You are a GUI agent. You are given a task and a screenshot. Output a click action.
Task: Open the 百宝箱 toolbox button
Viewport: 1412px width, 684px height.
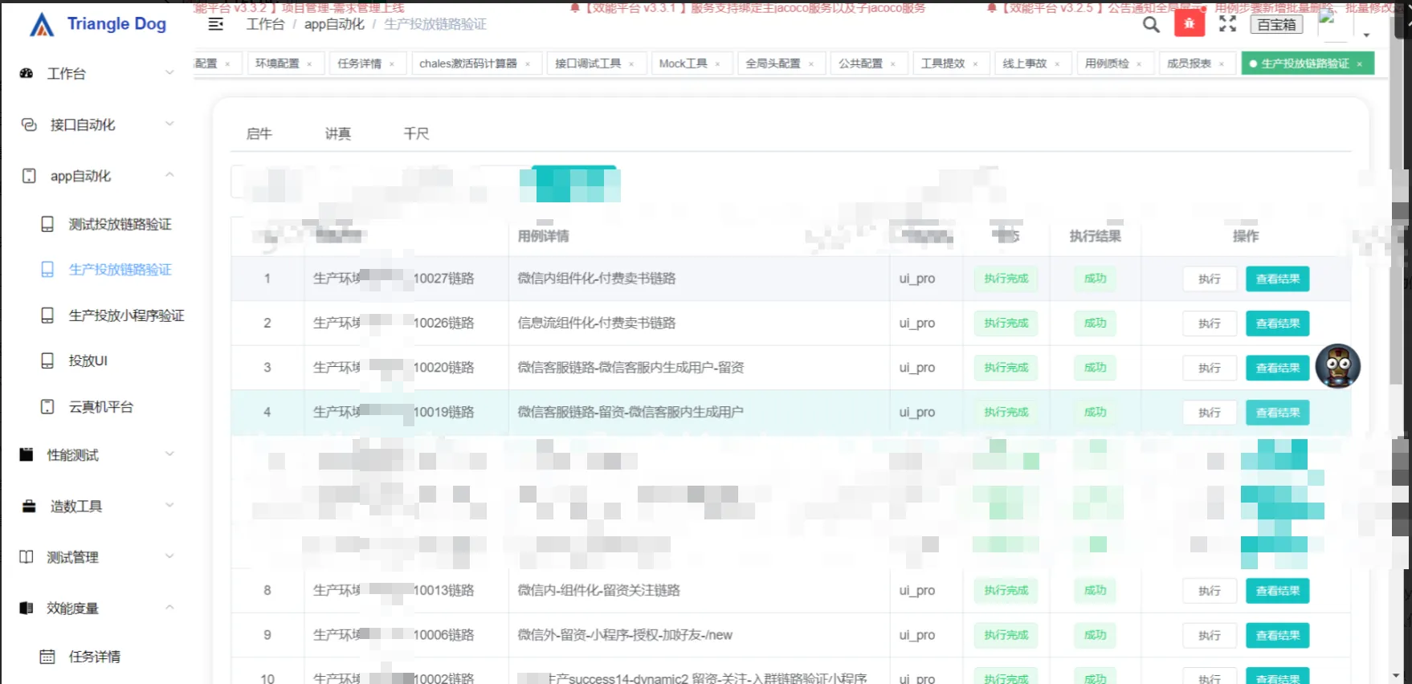click(1276, 25)
